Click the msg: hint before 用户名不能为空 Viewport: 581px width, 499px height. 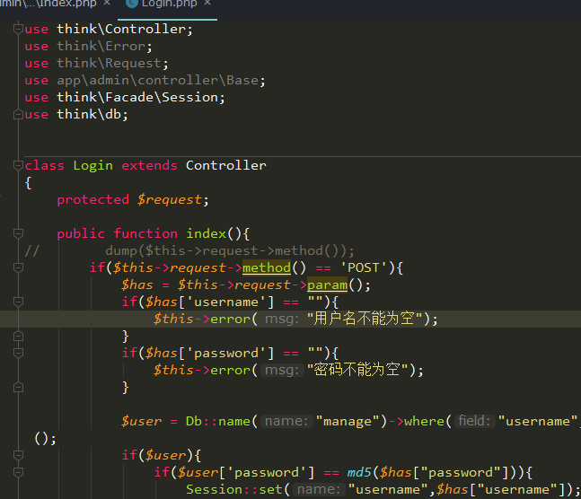coord(280,320)
